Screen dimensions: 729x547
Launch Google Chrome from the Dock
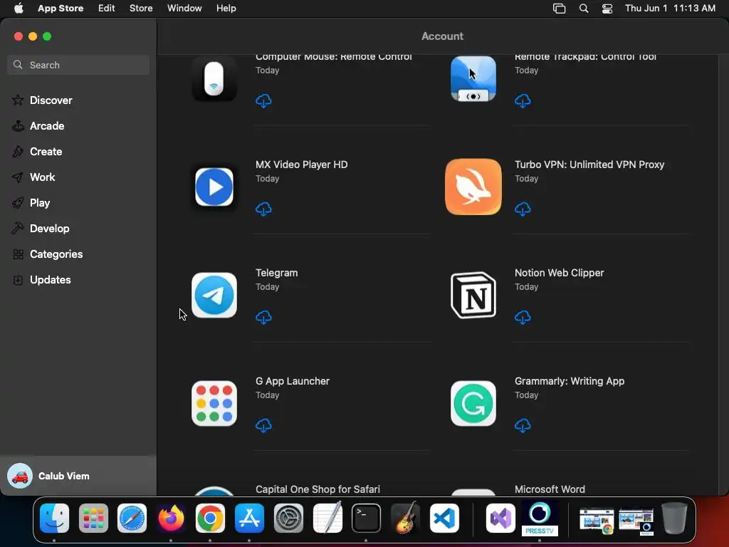(210, 519)
